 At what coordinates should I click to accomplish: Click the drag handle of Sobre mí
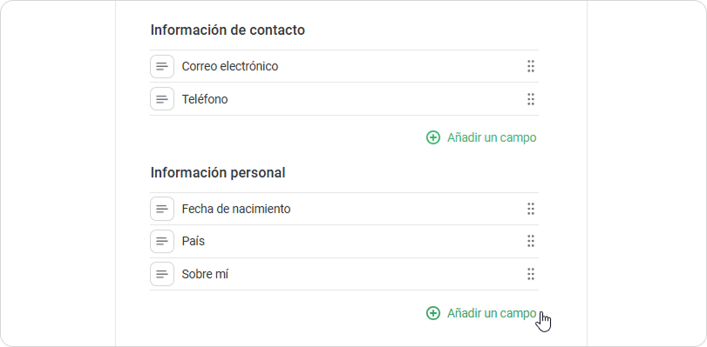click(x=531, y=274)
